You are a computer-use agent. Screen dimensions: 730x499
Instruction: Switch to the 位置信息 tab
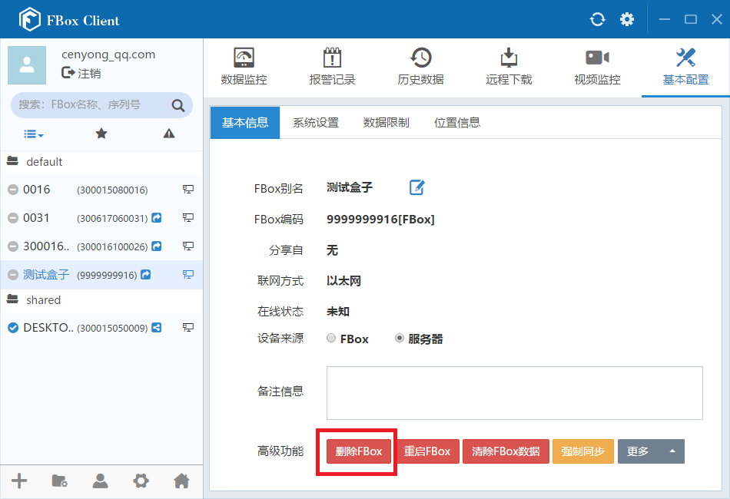pos(457,123)
